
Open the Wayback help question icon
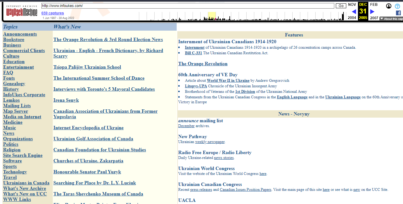click(398, 6)
